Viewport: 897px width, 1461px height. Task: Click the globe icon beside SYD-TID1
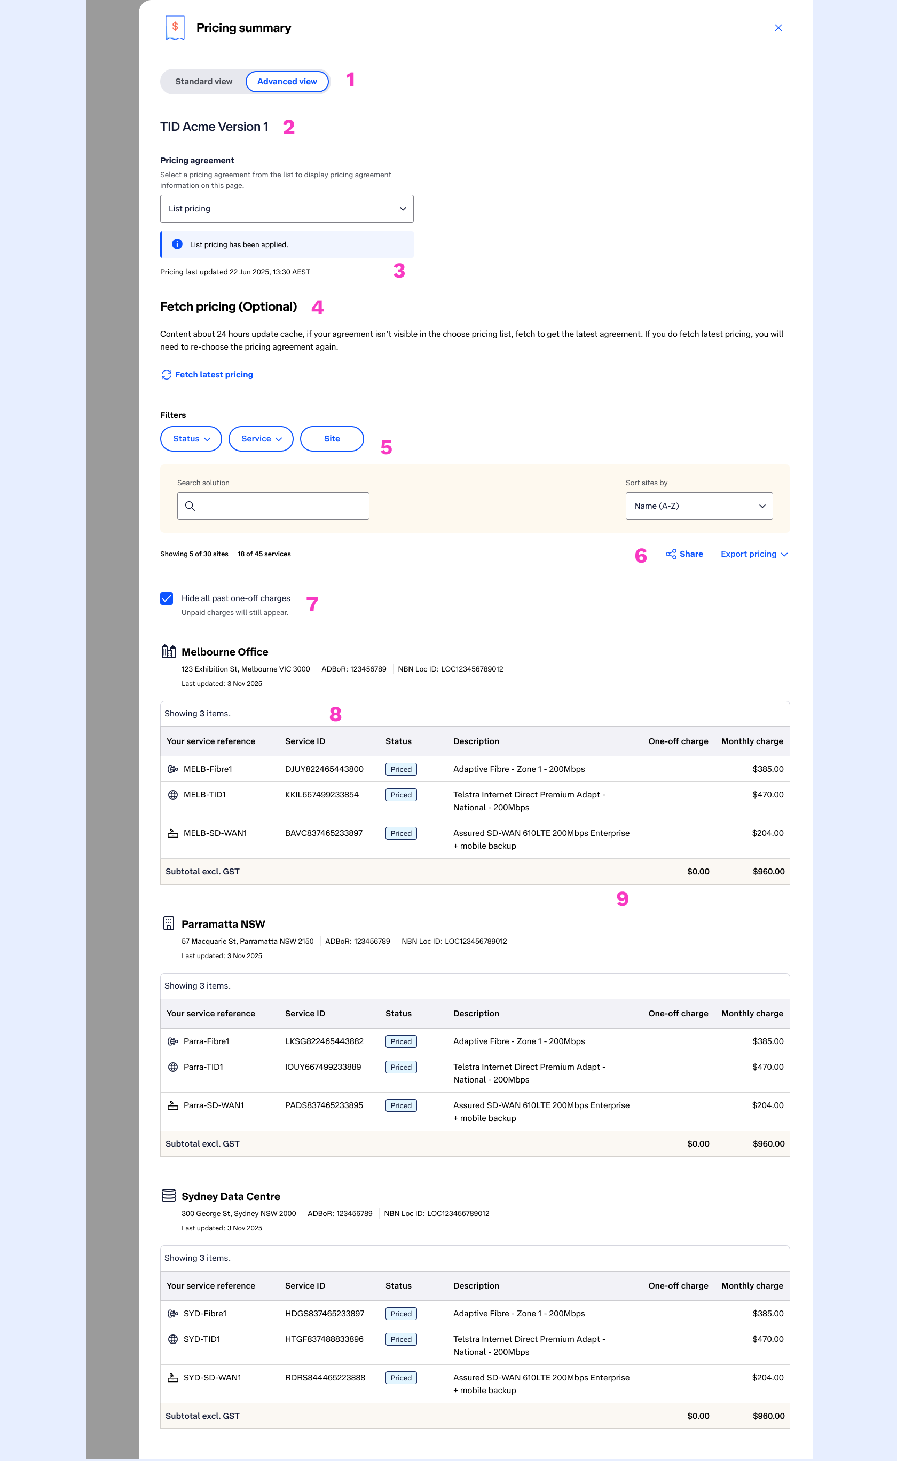[172, 1339]
